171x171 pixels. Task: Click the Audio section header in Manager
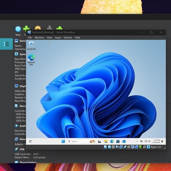coord(20,126)
